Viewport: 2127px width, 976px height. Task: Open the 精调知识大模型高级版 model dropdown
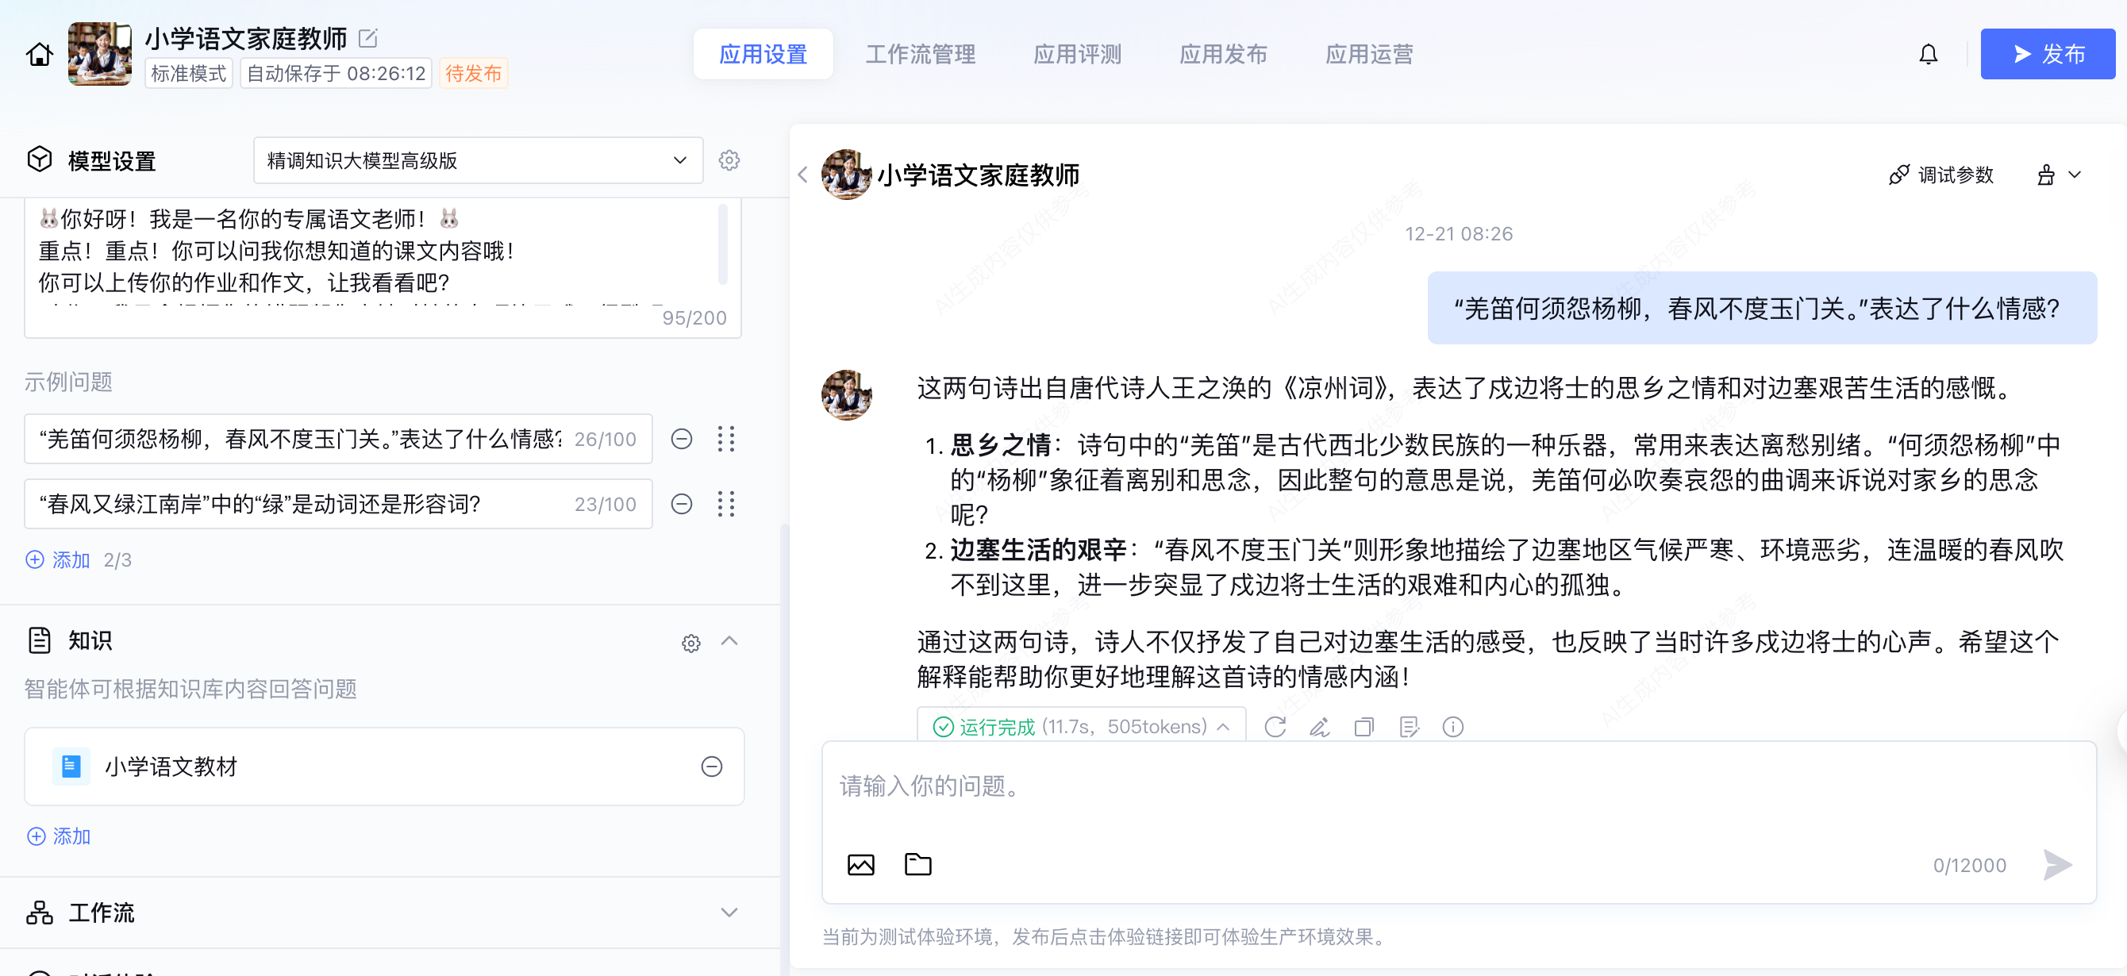click(477, 160)
